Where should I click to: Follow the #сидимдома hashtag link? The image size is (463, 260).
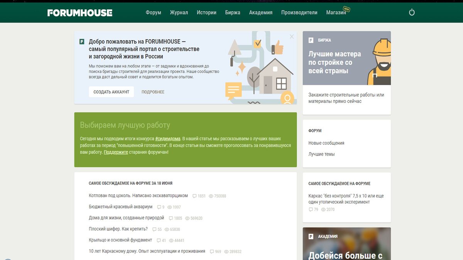click(x=168, y=138)
